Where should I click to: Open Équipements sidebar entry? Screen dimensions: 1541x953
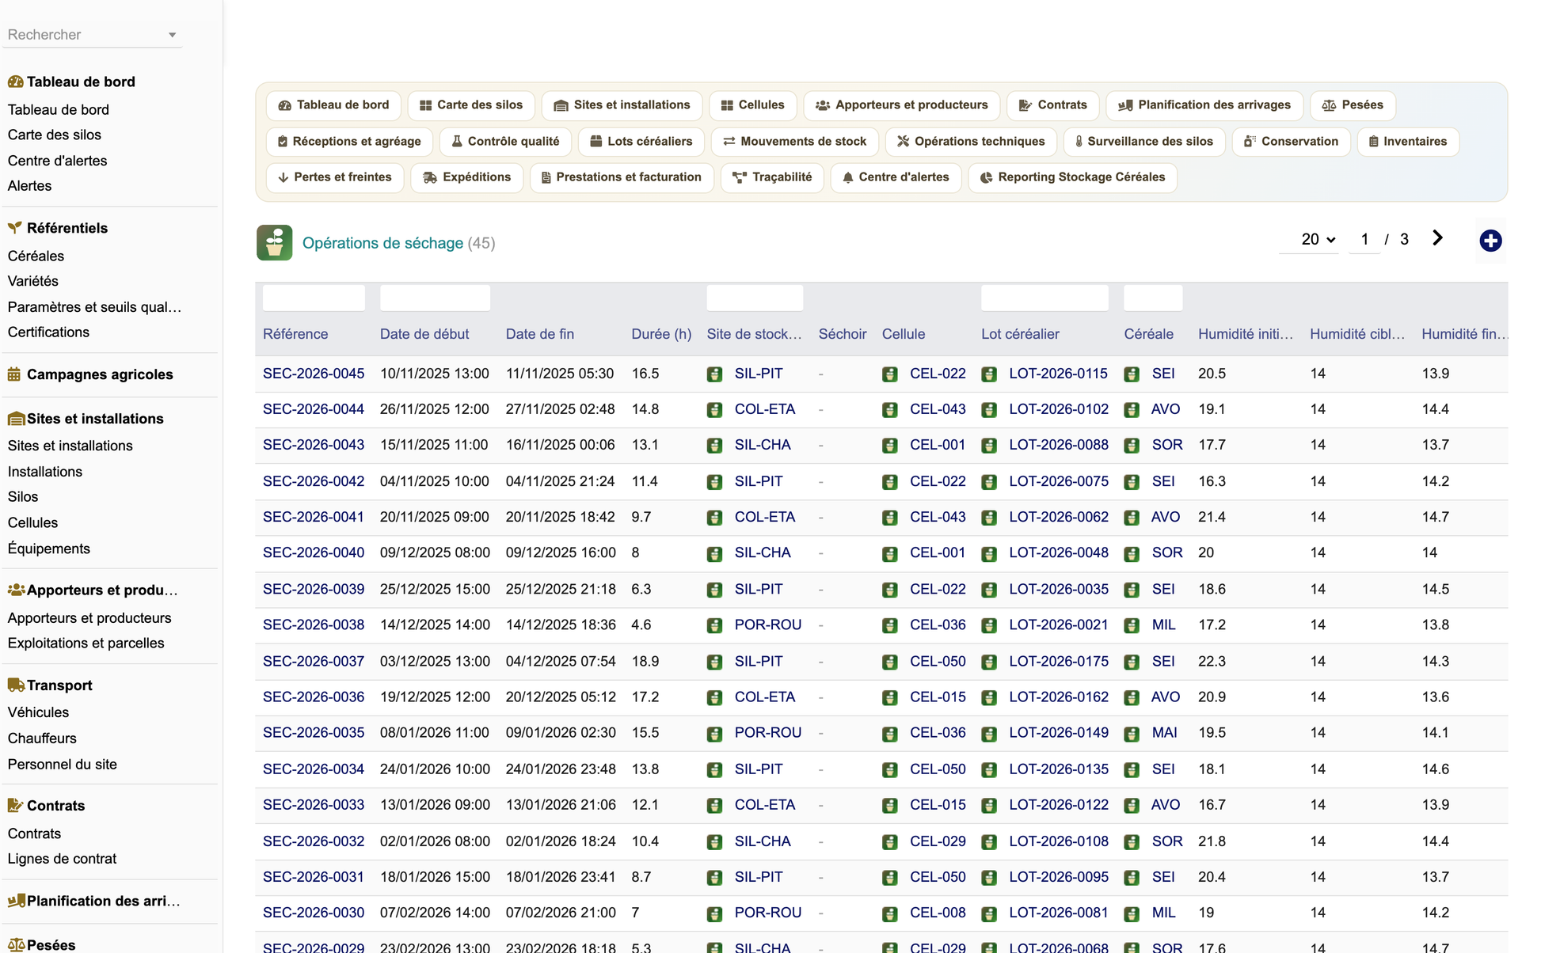(49, 549)
